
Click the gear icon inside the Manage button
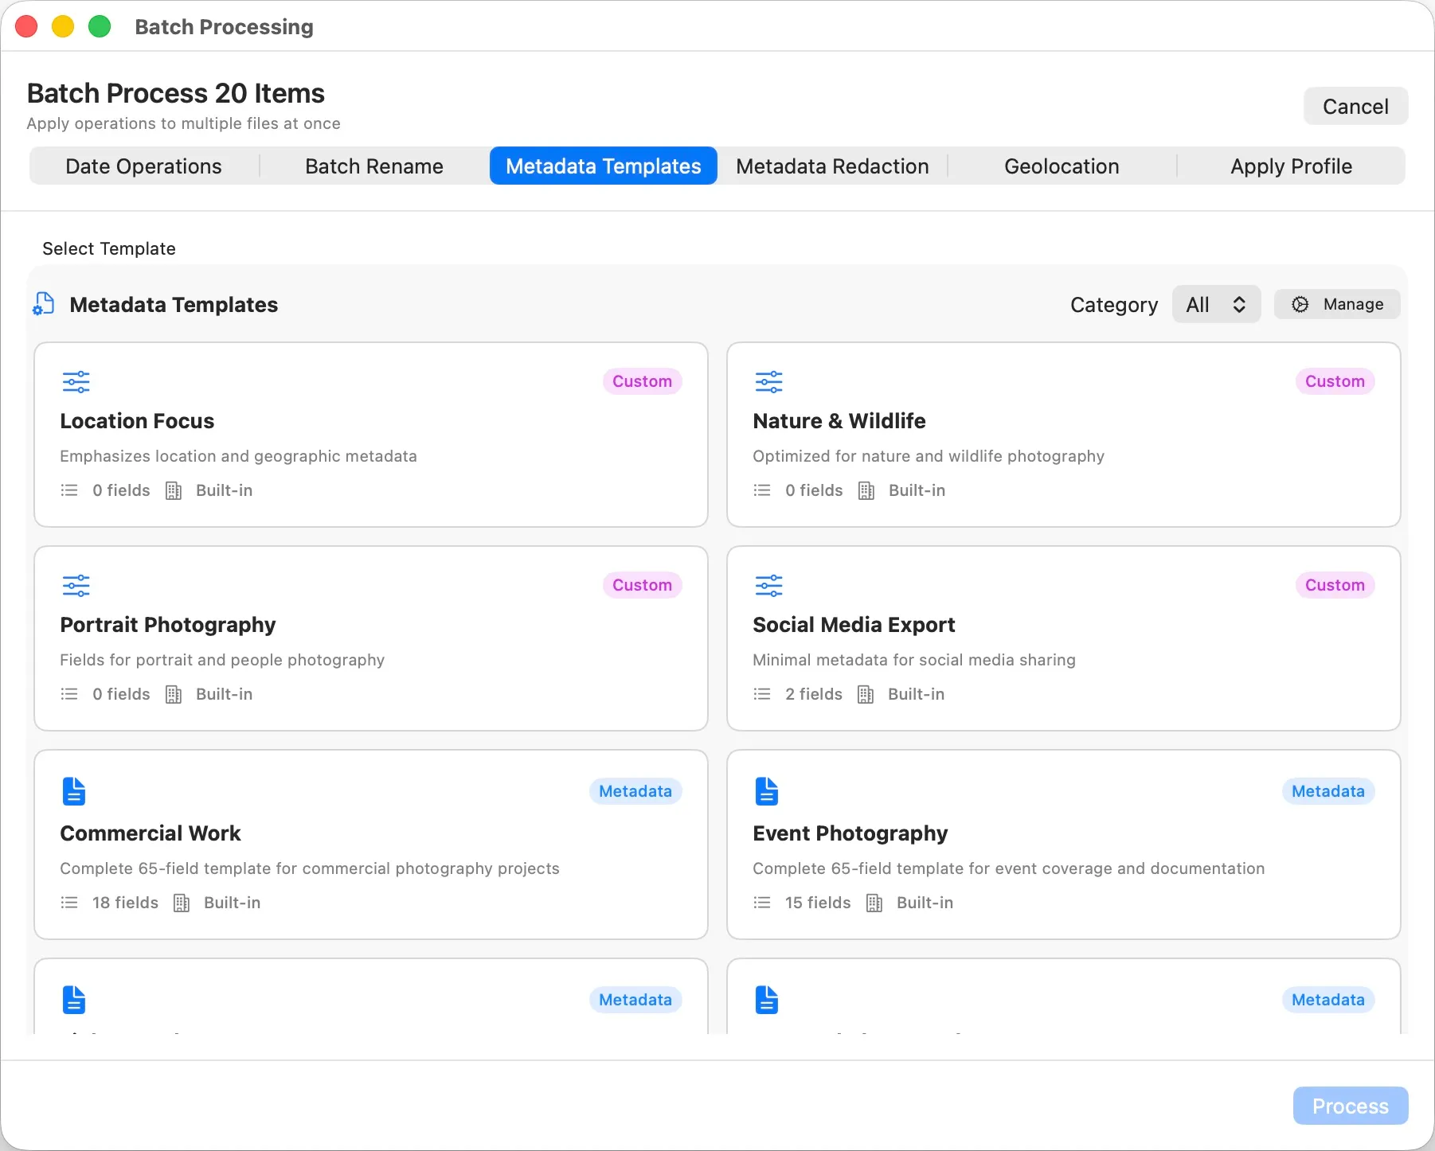(1300, 304)
